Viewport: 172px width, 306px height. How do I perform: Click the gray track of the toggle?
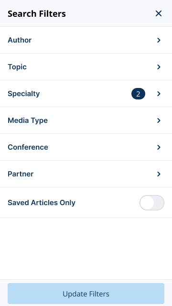[159, 203]
